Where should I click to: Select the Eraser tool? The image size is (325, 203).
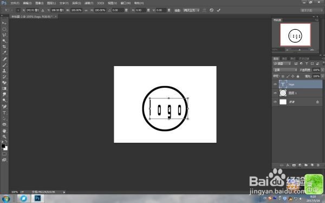pos(4,83)
